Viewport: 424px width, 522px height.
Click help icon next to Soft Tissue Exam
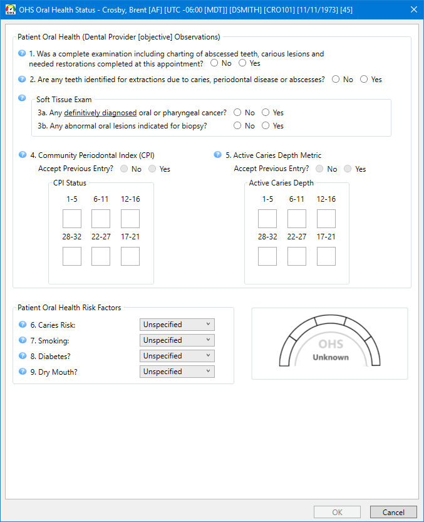point(23,98)
